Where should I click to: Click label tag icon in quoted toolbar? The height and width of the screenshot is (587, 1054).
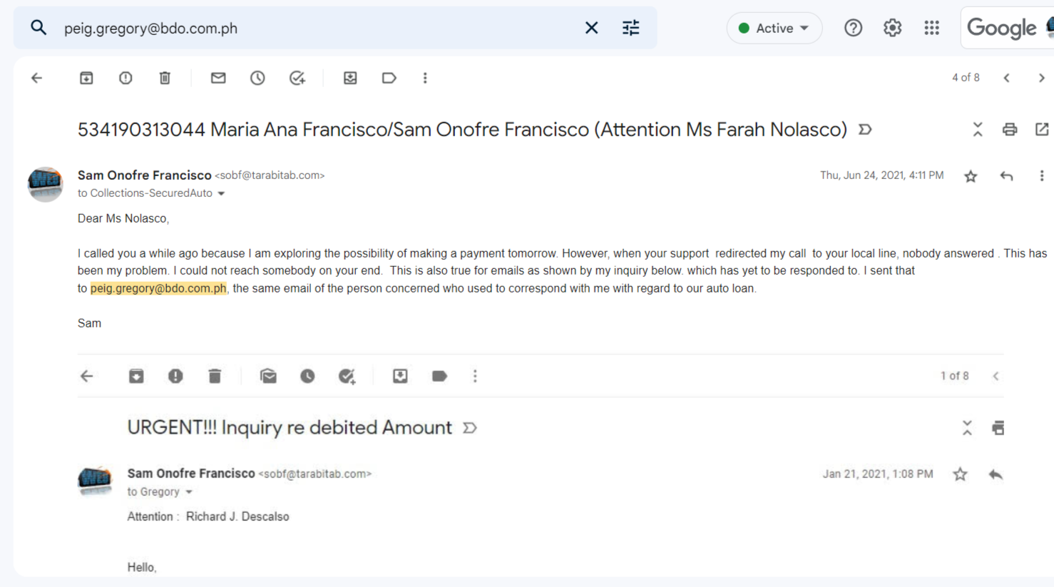(x=439, y=376)
